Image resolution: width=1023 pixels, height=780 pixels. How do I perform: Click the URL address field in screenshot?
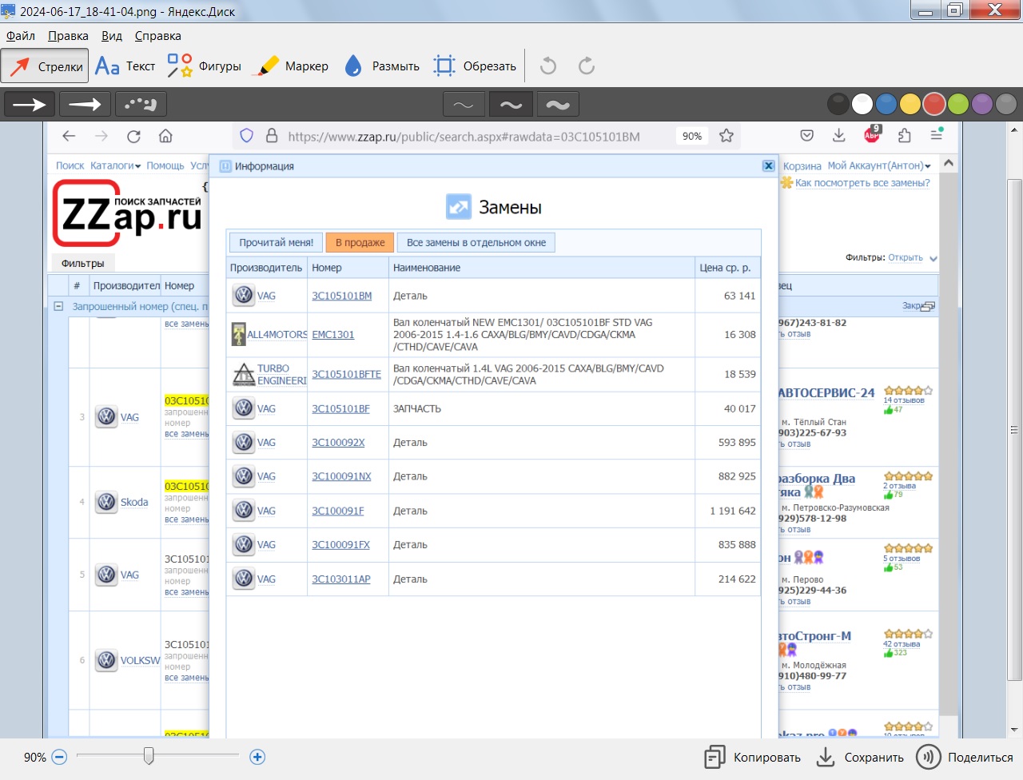[464, 137]
